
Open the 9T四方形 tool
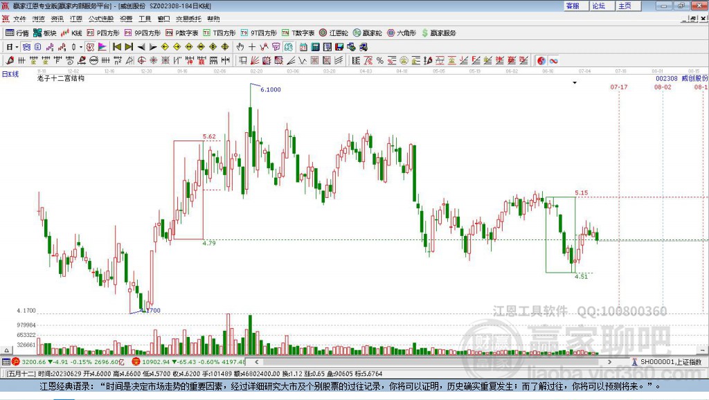click(x=259, y=33)
